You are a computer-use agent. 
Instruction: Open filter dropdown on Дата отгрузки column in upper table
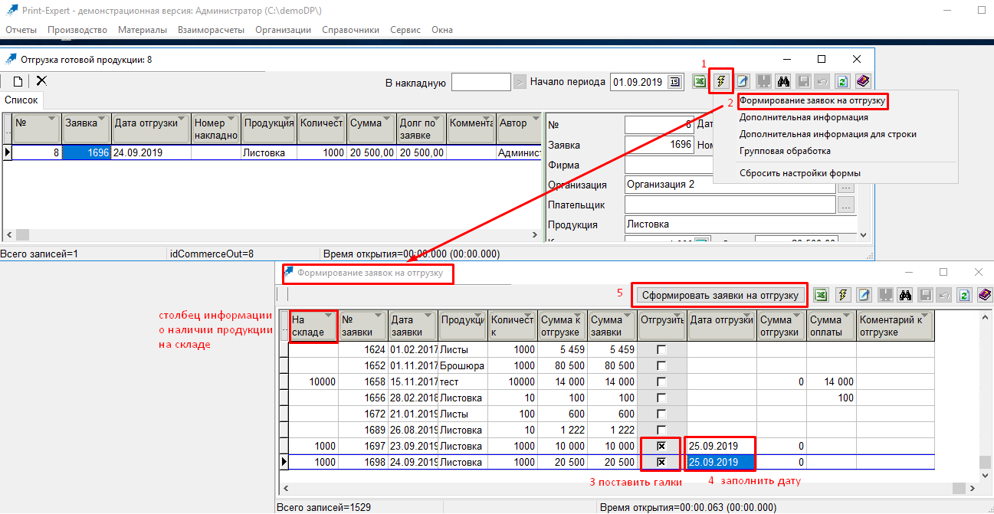(x=182, y=119)
